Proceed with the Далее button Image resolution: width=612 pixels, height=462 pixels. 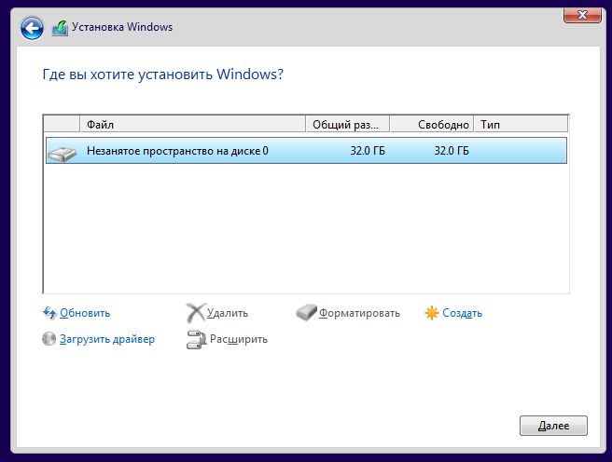(x=553, y=426)
